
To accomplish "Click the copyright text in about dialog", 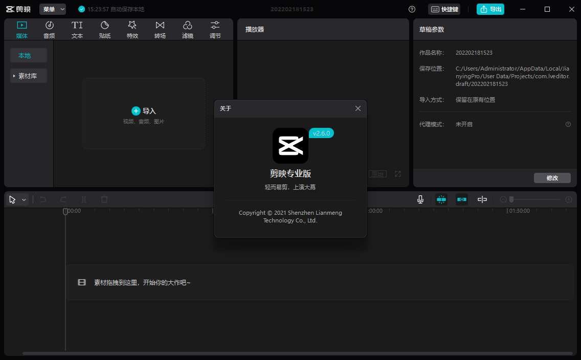I will [x=290, y=217].
